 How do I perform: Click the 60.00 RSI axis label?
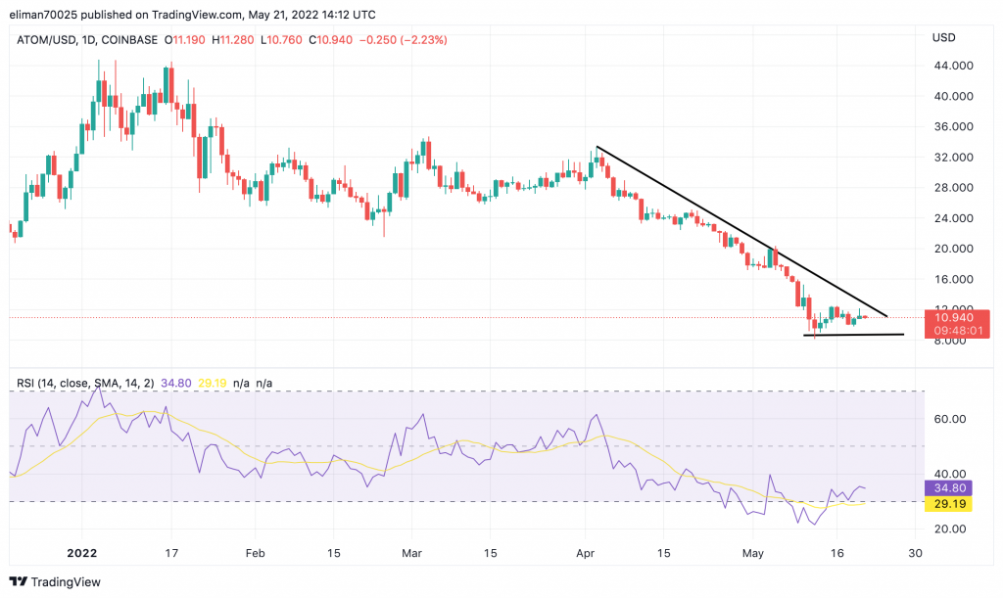click(950, 419)
